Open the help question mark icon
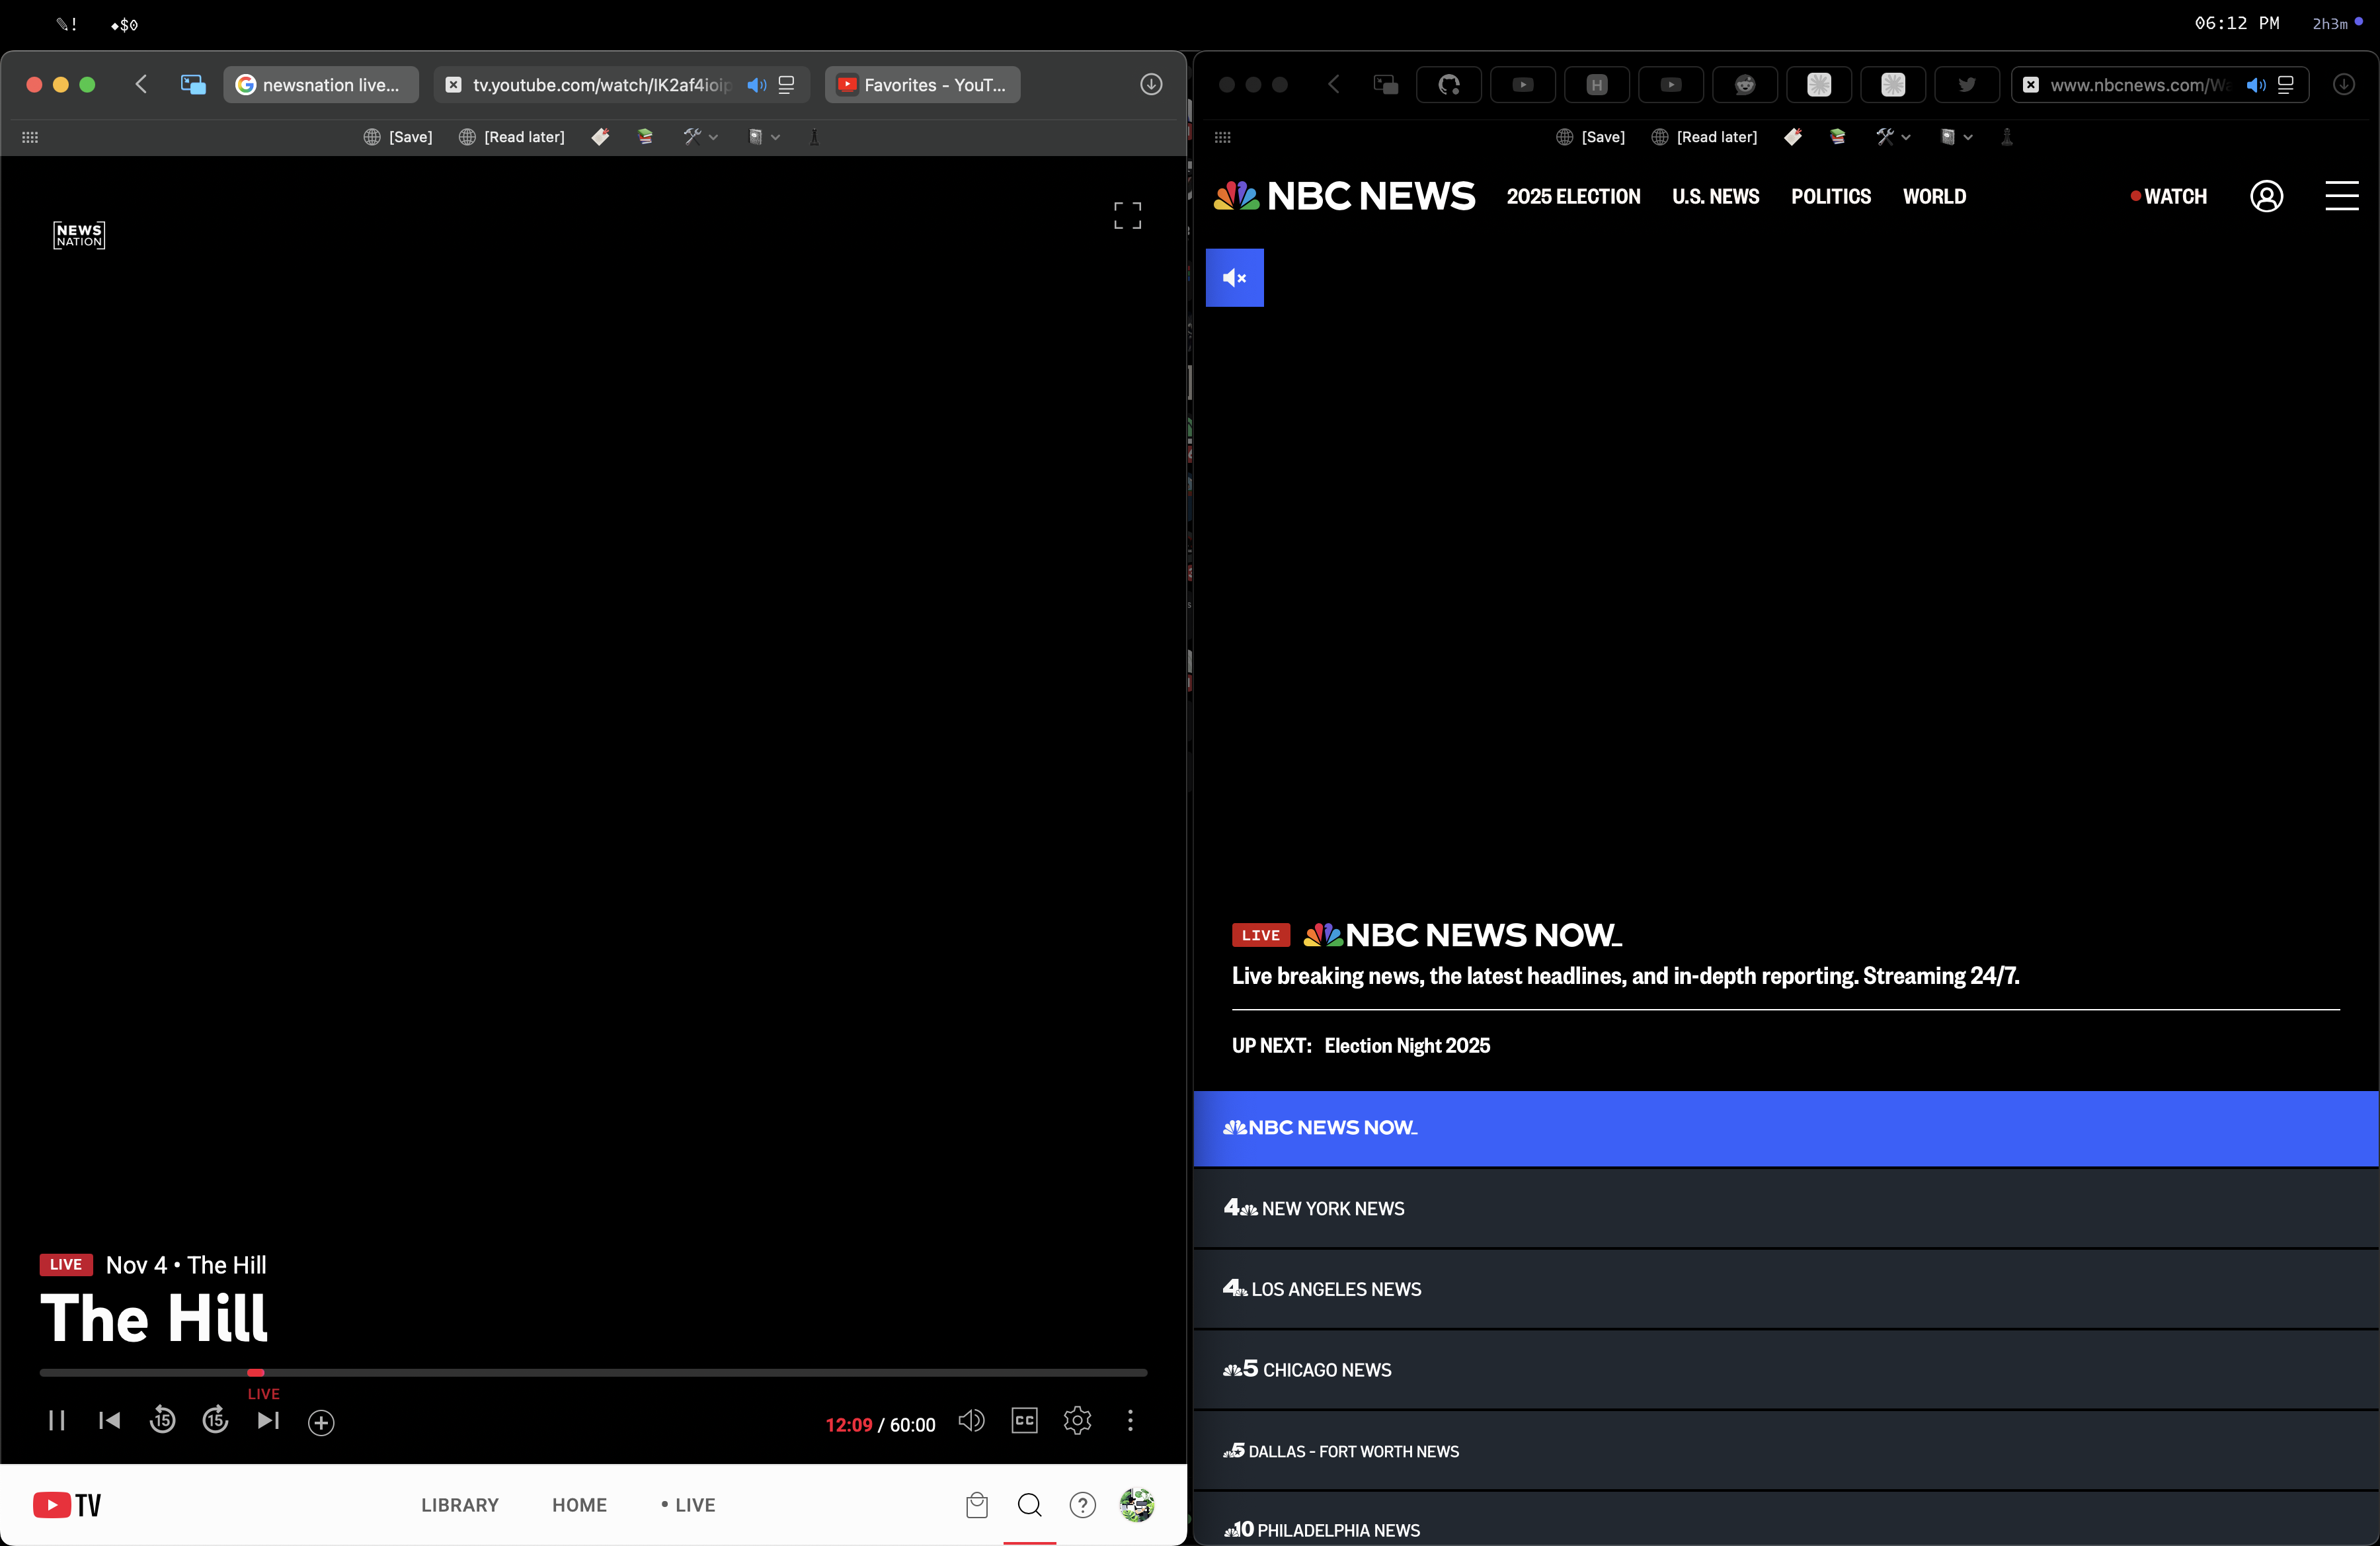Image resolution: width=2380 pixels, height=1546 pixels. click(1082, 1505)
